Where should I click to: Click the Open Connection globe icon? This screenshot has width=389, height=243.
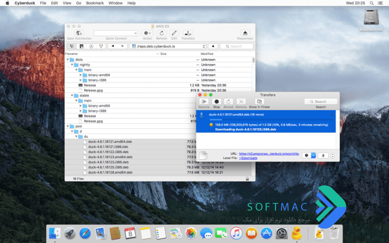79,33
